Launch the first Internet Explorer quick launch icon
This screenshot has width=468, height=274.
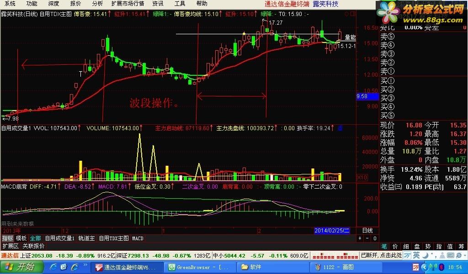pos(54,267)
